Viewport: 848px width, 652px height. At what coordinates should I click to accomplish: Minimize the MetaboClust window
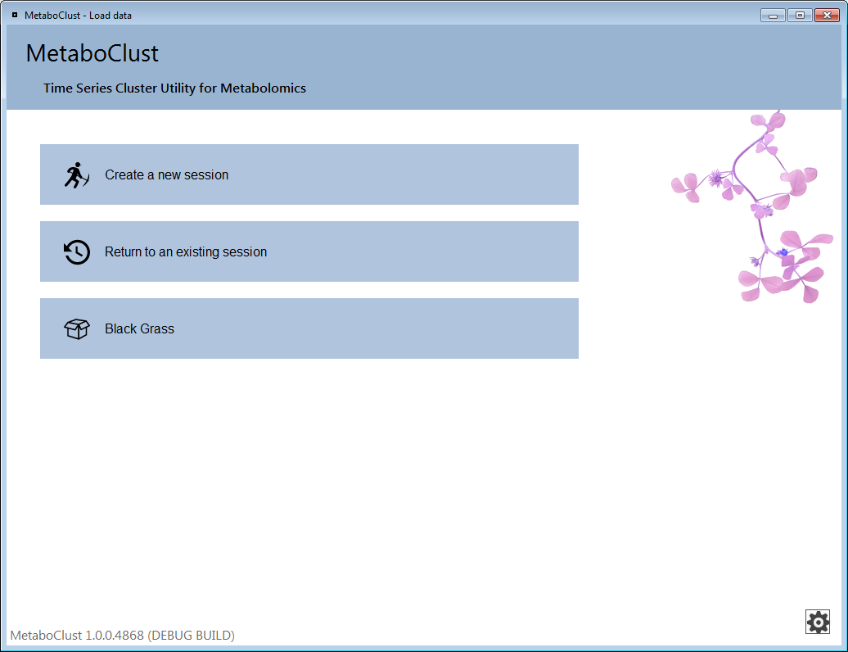(x=773, y=15)
